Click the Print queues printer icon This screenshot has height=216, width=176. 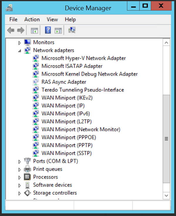[x=27, y=169]
